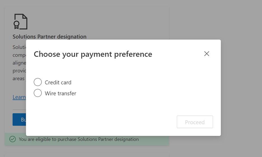Choose the Wire transfer radio button
The height and width of the screenshot is (157, 262).
[38, 93]
